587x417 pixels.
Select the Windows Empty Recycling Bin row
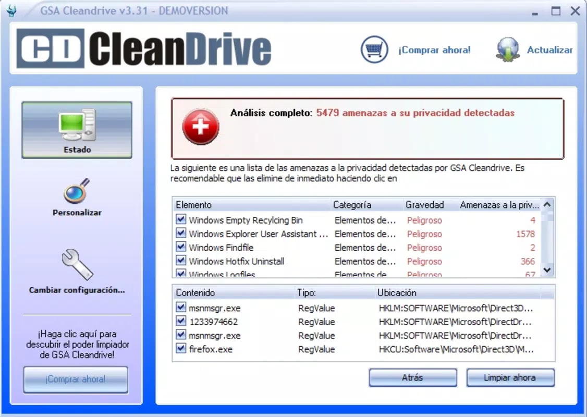(x=356, y=220)
